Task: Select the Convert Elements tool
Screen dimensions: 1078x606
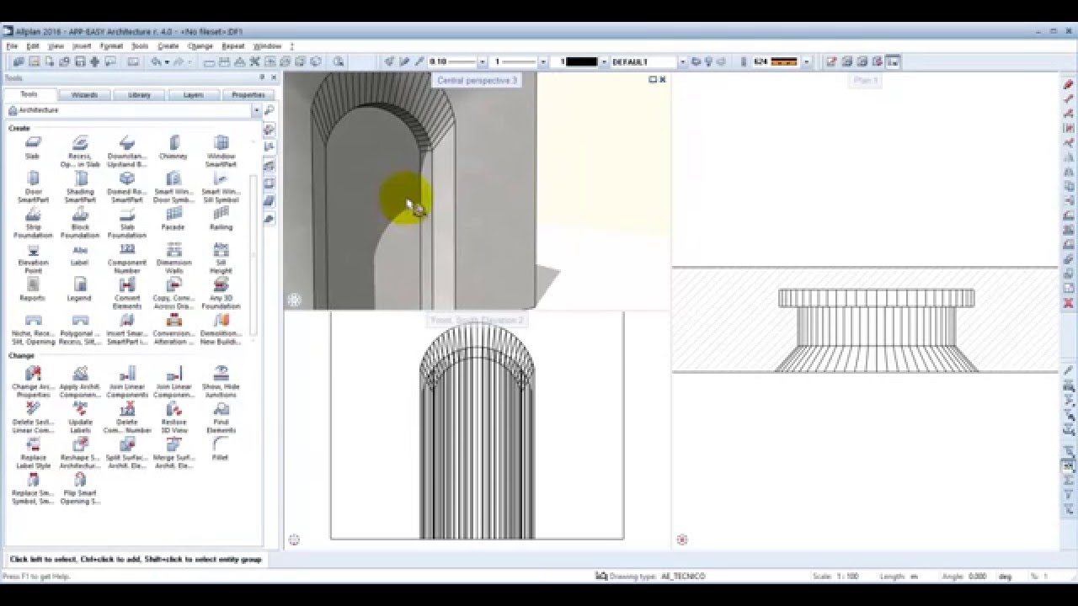Action: click(x=127, y=293)
